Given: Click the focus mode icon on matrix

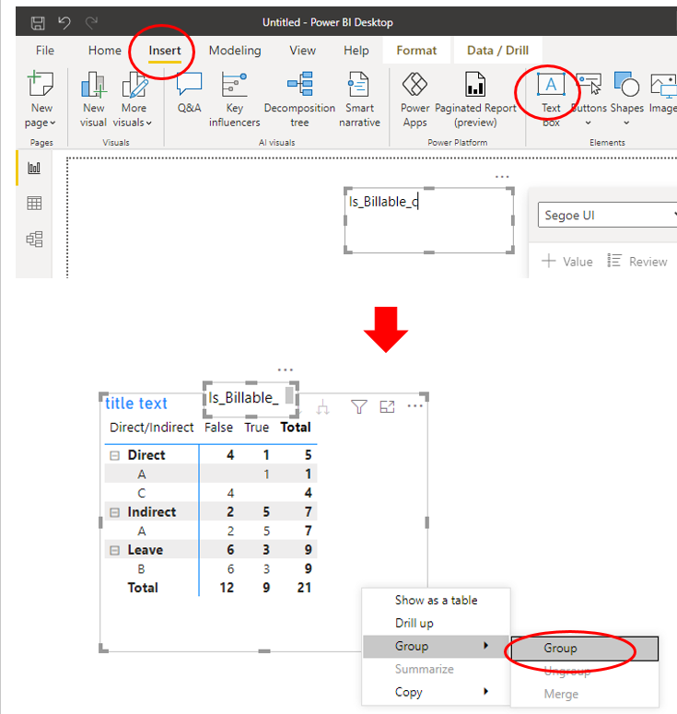Looking at the screenshot, I should coord(387,406).
